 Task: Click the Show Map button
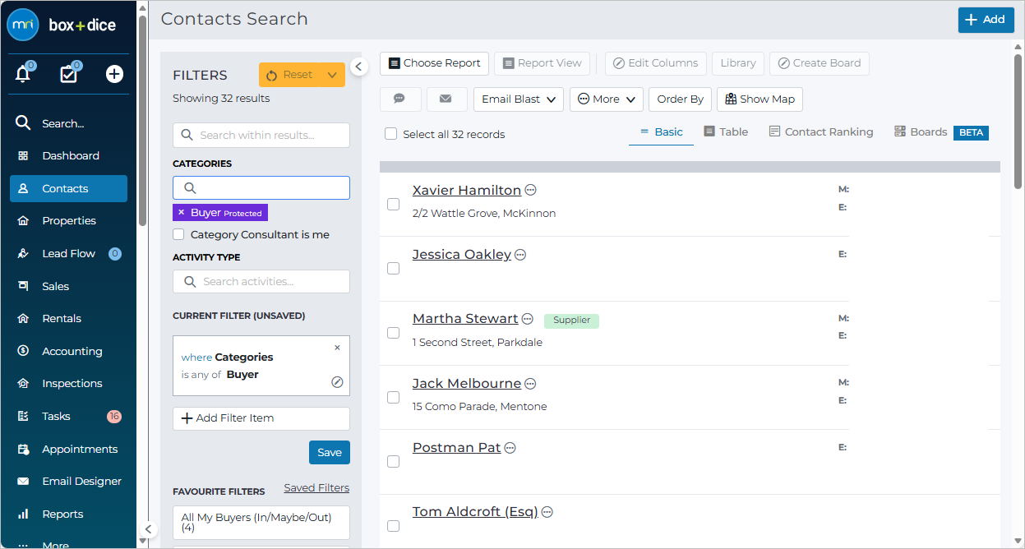[760, 99]
